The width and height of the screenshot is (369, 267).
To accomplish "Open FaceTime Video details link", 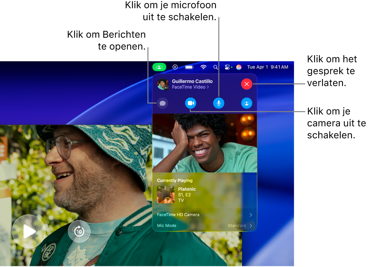I will [x=191, y=87].
